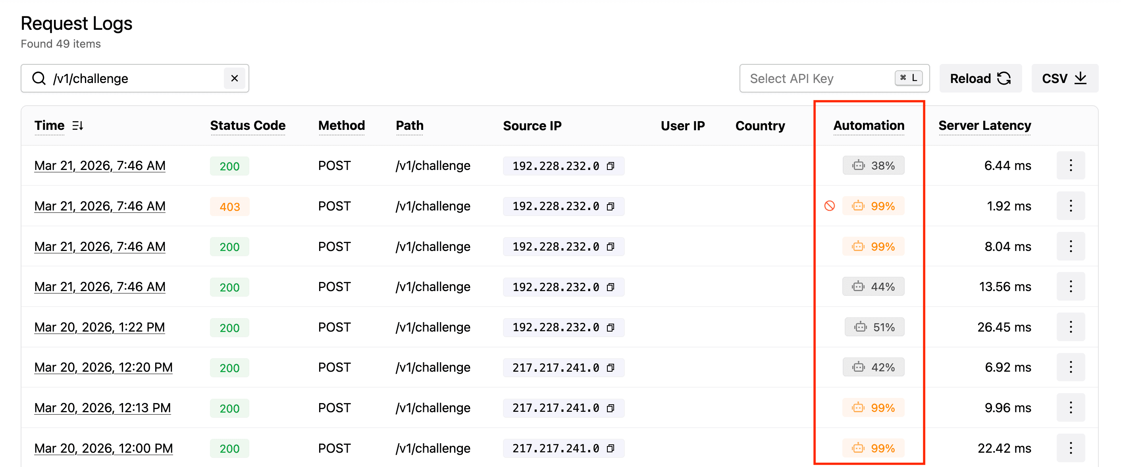The image size is (1121, 467).
Task: Click the blocked icon next to 99% badge
Action: point(829,206)
